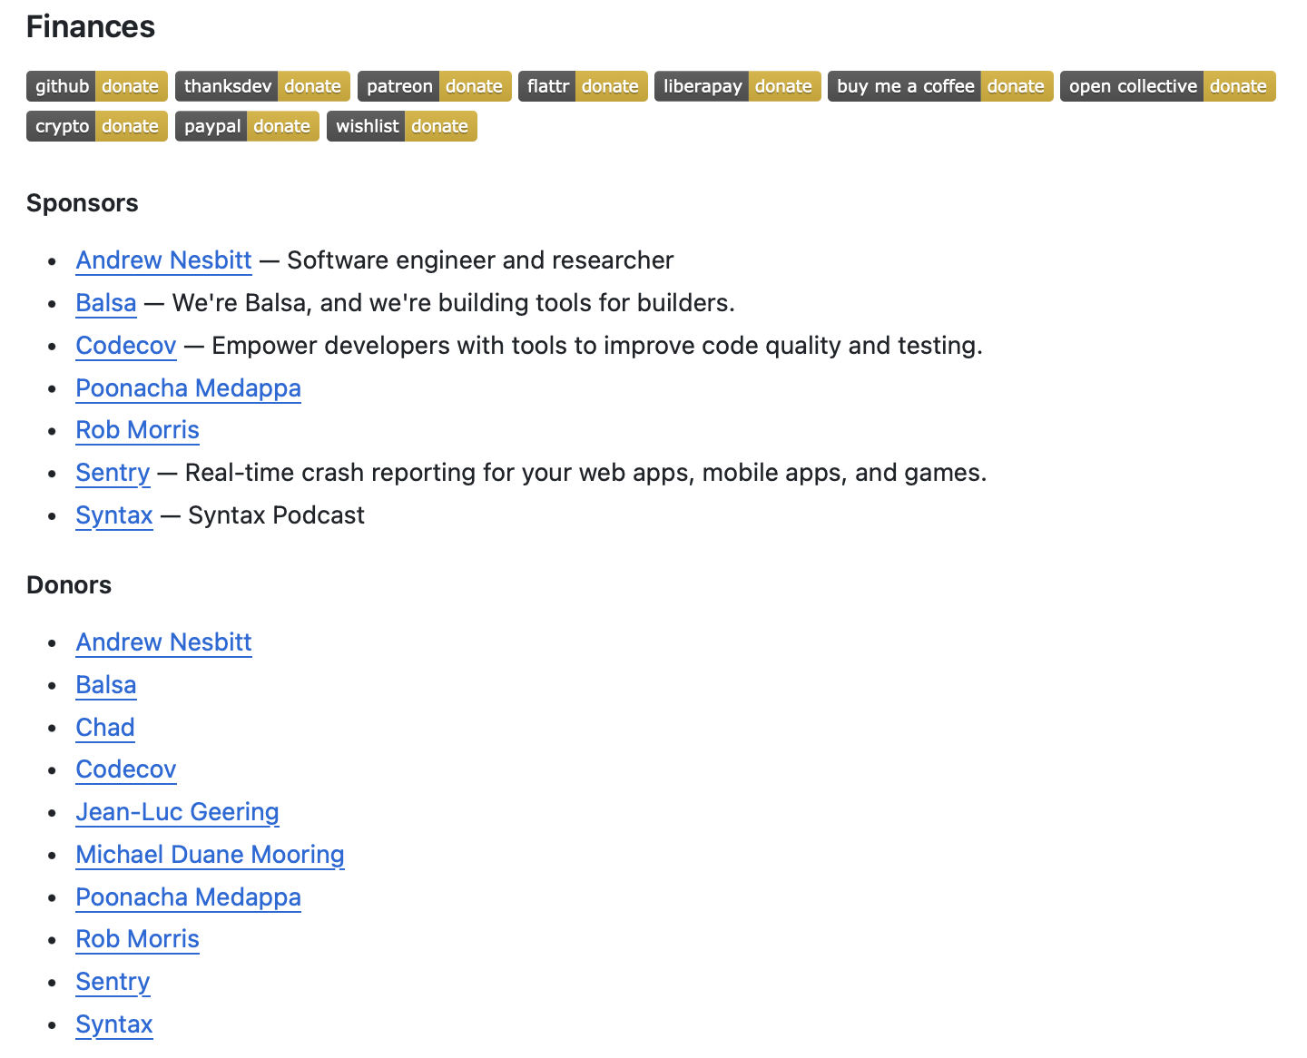Viewport: 1307px width, 1058px height.
Task: Open Balsa link in Donors list
Action: tap(106, 685)
